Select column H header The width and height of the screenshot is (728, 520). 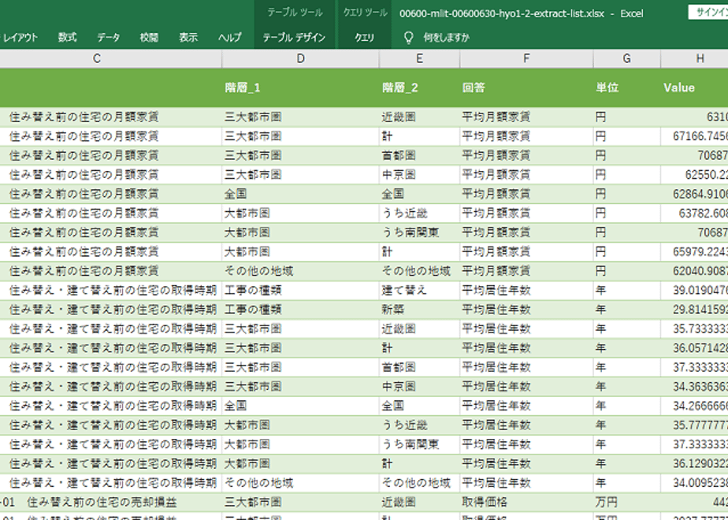tap(695, 58)
